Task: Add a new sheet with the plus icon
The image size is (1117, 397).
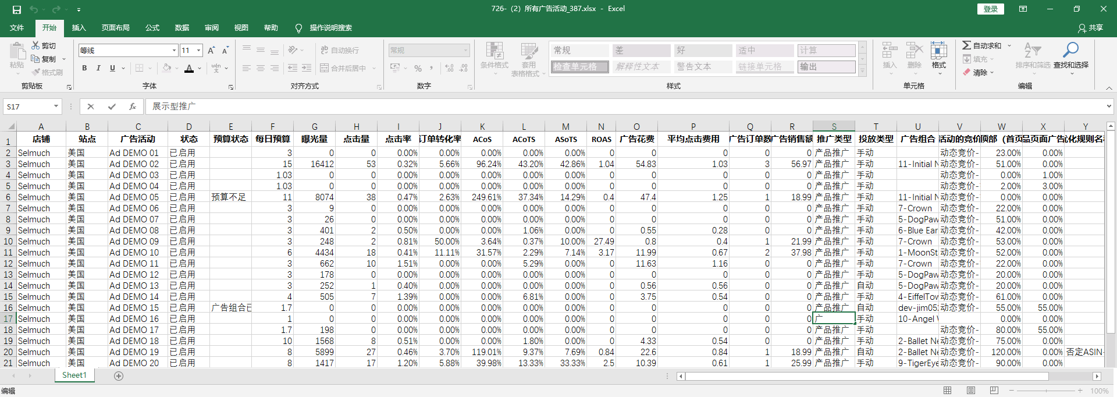Action: (119, 376)
